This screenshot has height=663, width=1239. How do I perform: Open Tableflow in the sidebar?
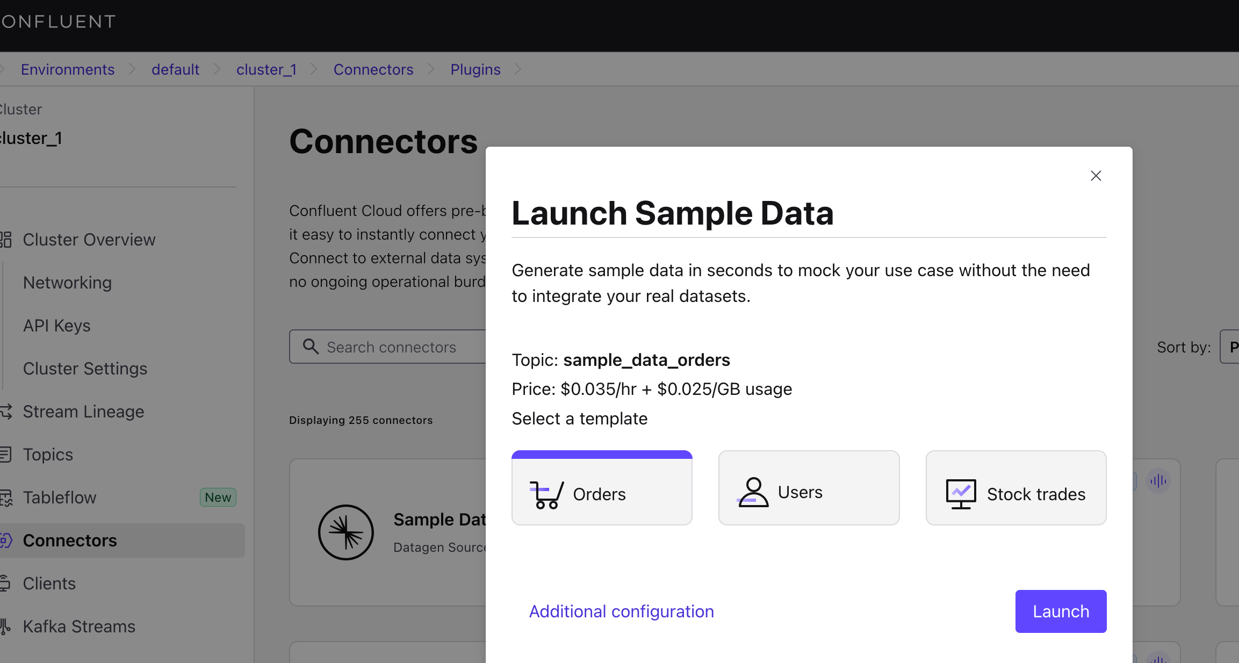pyautogui.click(x=59, y=498)
